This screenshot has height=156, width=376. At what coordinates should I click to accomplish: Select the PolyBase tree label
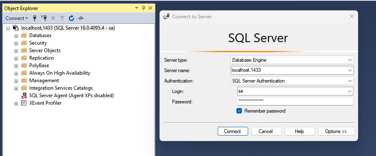39,65
